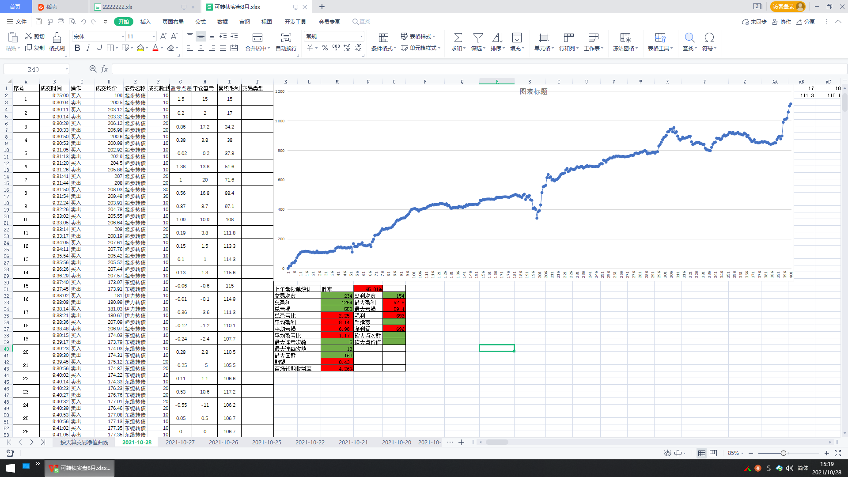Screen dimensions: 848x477
Task: Click the 访客登录 login button
Action: tap(788, 7)
